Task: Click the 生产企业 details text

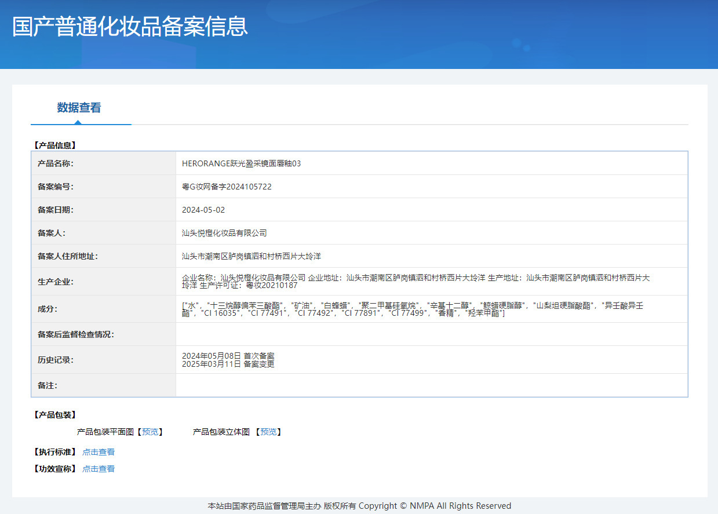Action: pos(416,282)
